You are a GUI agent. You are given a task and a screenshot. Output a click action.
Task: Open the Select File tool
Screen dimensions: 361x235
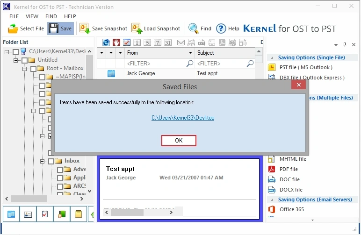[x=26, y=28]
